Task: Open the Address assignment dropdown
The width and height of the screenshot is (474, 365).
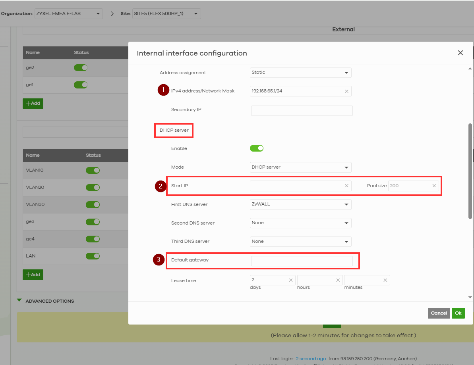Action: click(301, 73)
